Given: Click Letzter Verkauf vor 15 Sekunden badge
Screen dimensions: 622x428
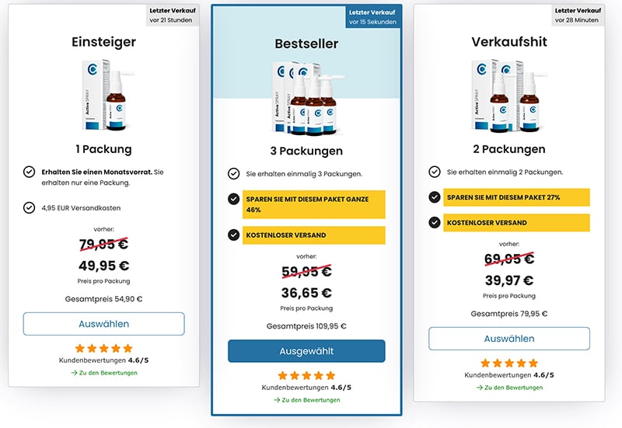Looking at the screenshot, I should click(x=372, y=17).
